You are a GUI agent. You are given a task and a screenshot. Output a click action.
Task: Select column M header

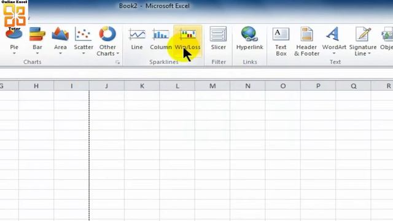[212, 86]
